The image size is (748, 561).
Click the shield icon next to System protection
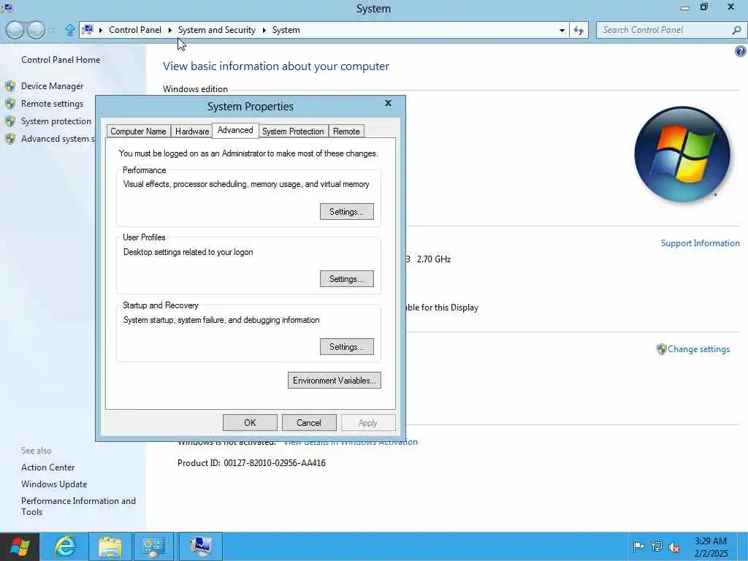pos(10,121)
